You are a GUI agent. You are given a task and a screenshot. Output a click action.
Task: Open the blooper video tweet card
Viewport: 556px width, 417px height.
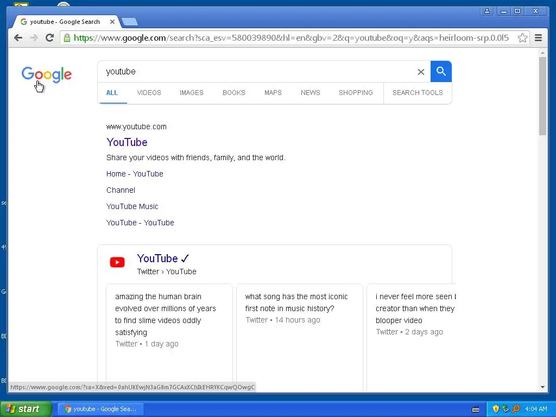pyautogui.click(x=412, y=337)
